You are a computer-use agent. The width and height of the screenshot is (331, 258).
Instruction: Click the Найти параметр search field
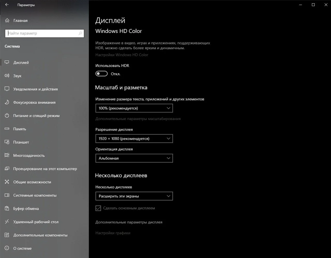point(44,33)
